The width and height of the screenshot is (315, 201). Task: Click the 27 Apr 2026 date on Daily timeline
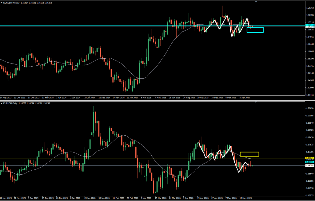point(217,198)
